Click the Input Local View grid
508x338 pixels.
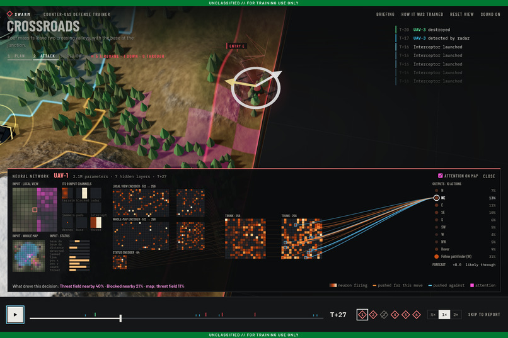35,210
